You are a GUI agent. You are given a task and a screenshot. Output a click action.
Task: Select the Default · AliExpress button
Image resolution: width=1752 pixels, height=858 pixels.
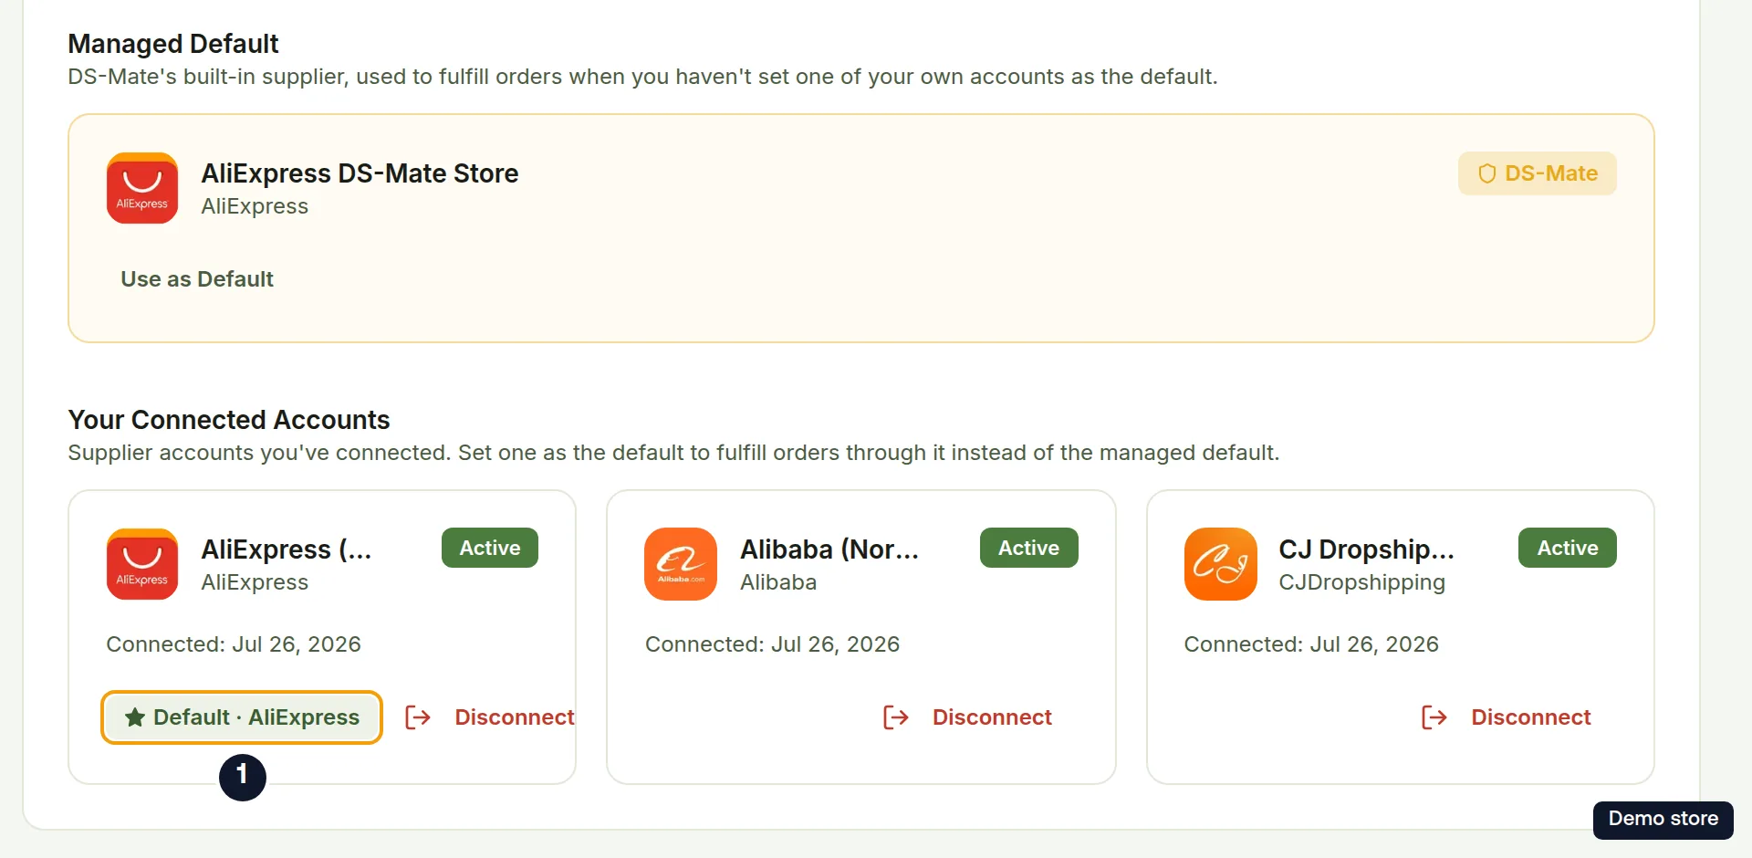(242, 717)
